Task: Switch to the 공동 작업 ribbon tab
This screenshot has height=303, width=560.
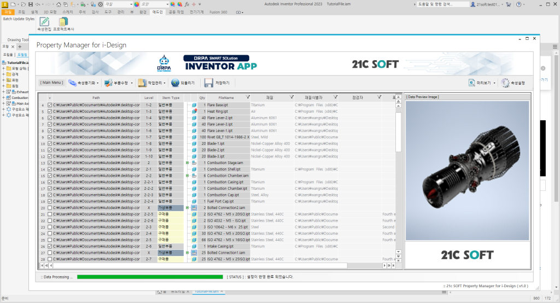Action: 176,12
